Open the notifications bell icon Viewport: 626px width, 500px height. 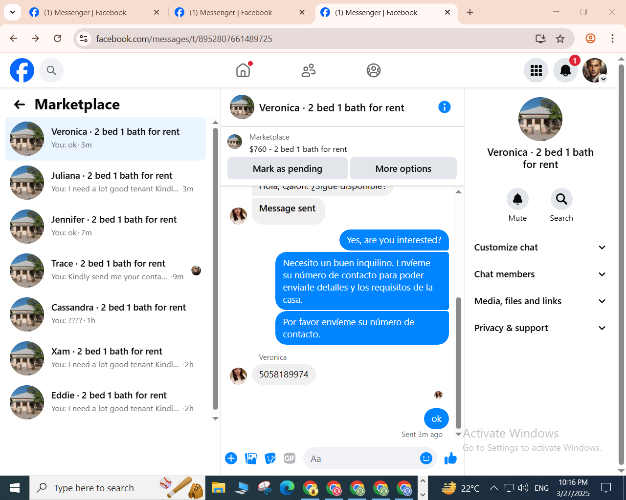coord(565,70)
